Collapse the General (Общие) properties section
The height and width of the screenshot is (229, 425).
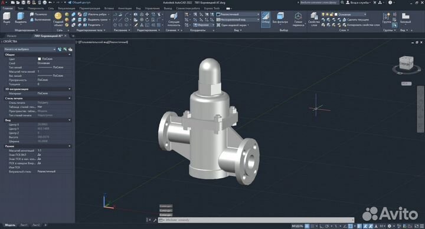pyautogui.click(x=37, y=55)
